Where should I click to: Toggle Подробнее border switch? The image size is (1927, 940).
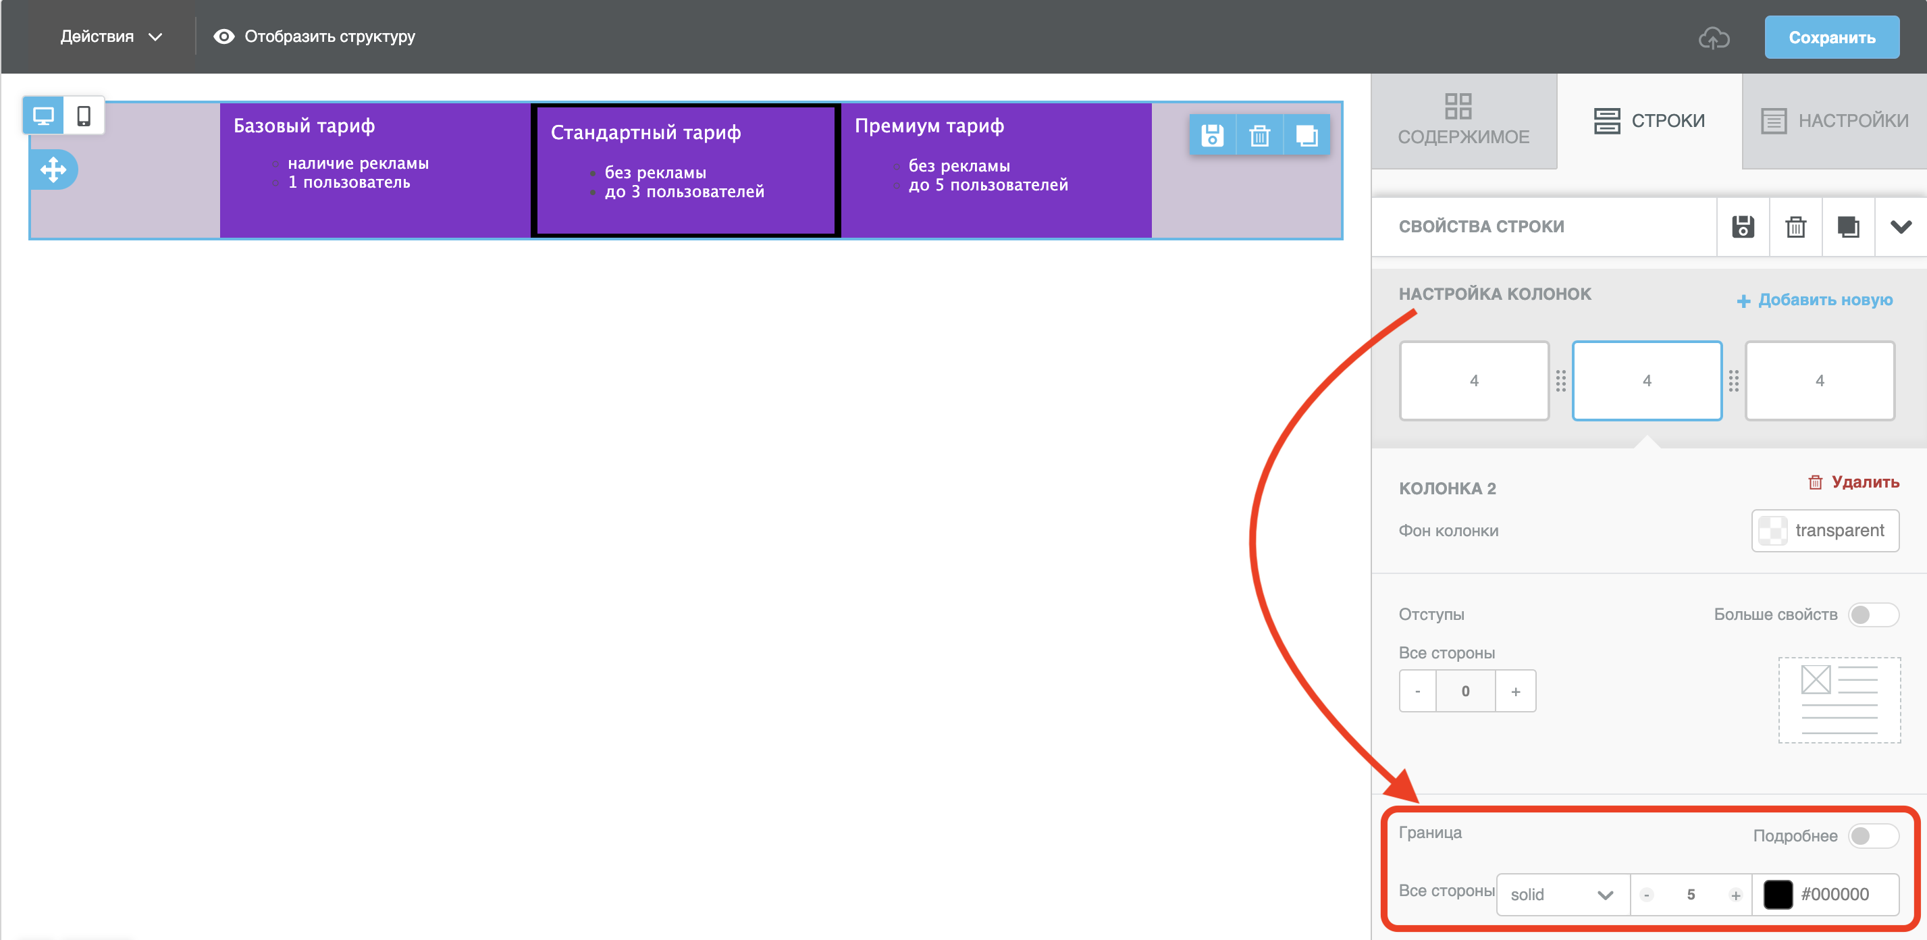pyautogui.click(x=1873, y=836)
